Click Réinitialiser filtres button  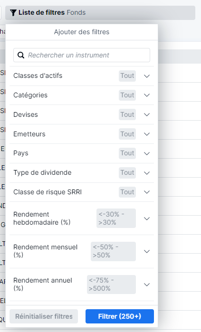point(44,316)
